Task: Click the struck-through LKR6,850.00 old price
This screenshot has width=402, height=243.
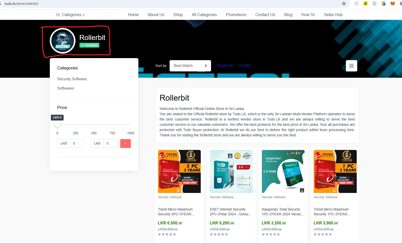Action: click(168, 229)
